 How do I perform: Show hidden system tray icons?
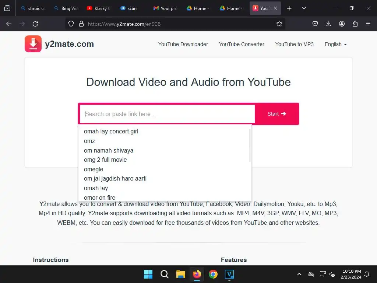pos(299,274)
